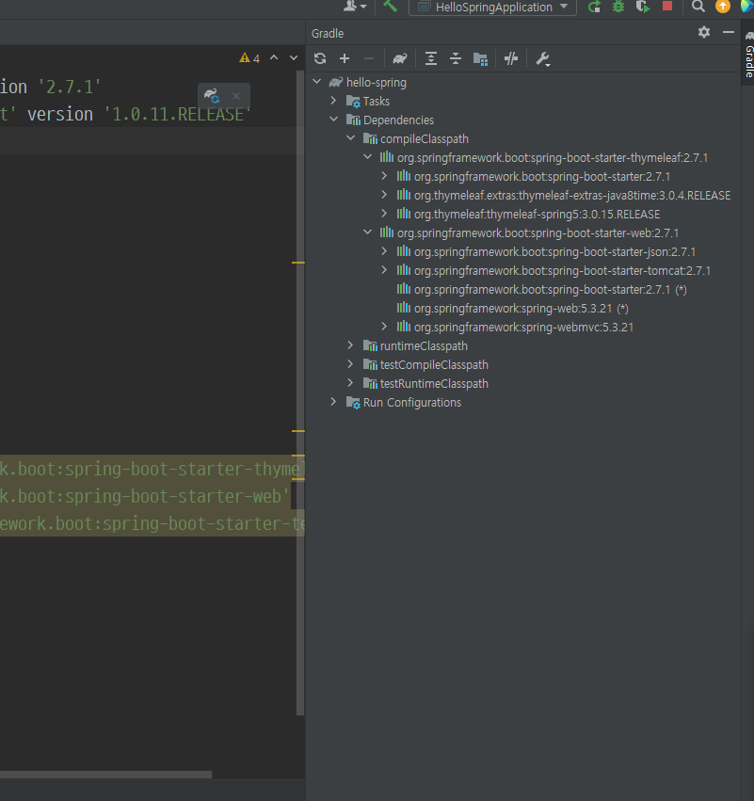Image resolution: width=754 pixels, height=801 pixels.
Task: Expand the Tasks node
Action: 333,101
